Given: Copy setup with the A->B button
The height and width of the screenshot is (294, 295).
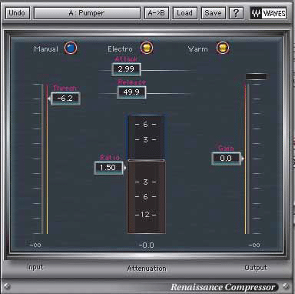Looking at the screenshot, I should point(157,13).
